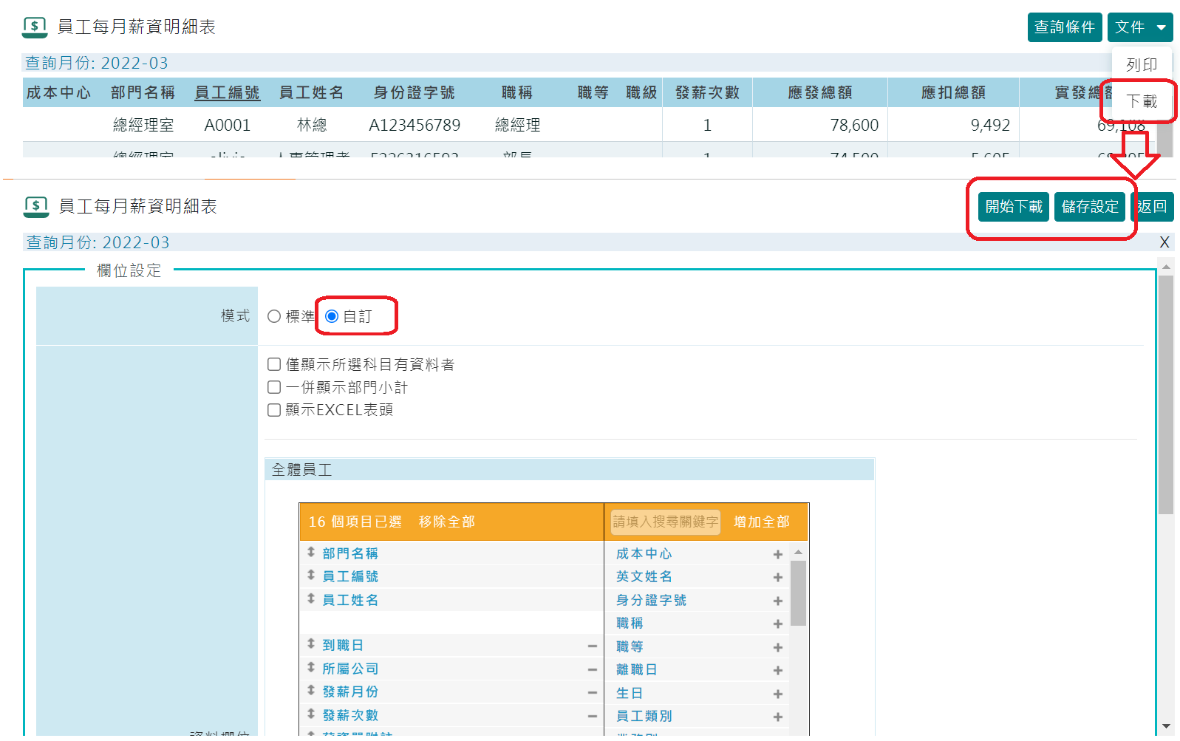Select 員工姓名 in the selected fields list
Image resolution: width=1180 pixels, height=741 pixels.
pyautogui.click(x=350, y=600)
